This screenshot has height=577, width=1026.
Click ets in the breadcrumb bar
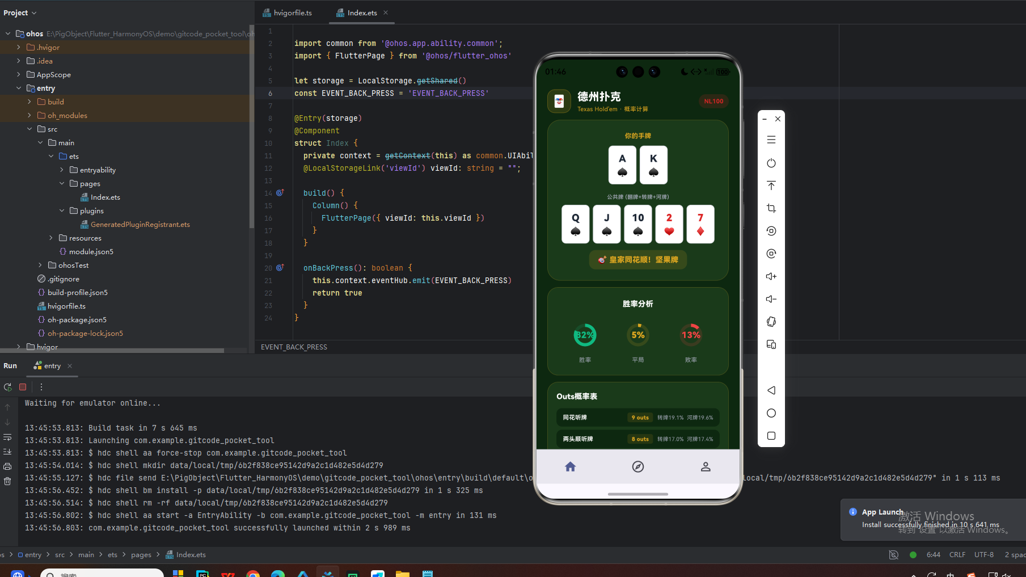[x=112, y=555]
